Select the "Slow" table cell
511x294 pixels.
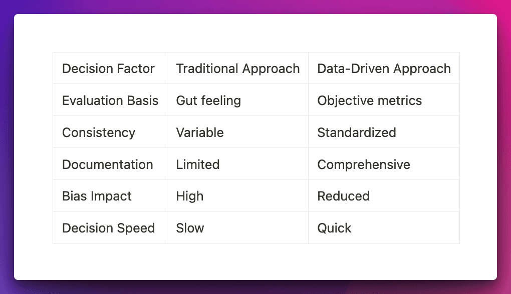point(190,228)
